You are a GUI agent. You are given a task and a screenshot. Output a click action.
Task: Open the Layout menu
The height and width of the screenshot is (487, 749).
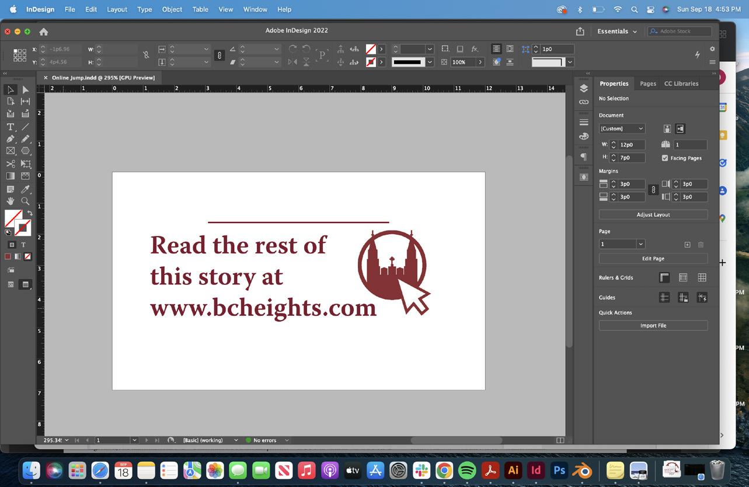pos(117,9)
